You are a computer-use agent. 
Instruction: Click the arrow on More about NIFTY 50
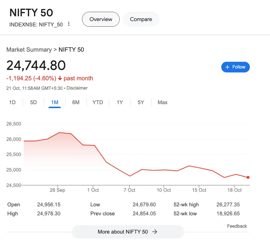point(155,232)
